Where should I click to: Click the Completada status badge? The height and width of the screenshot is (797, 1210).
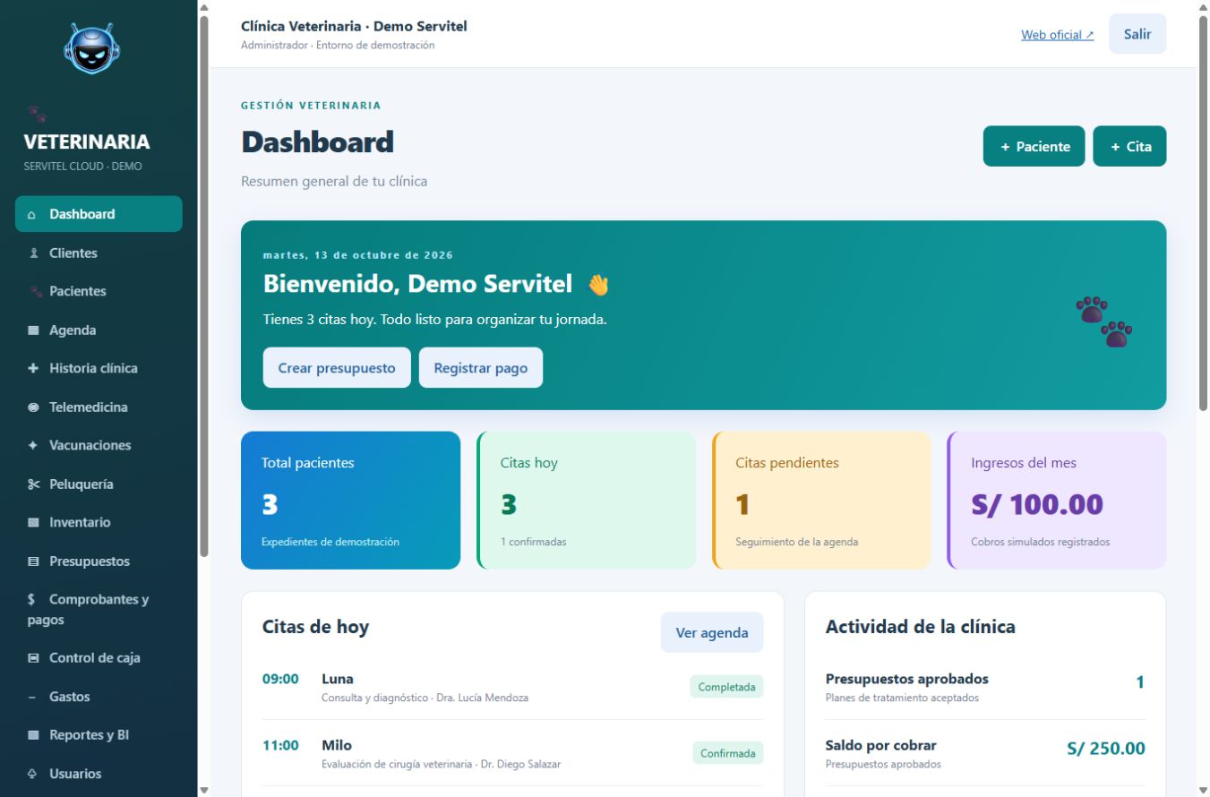[x=726, y=687]
